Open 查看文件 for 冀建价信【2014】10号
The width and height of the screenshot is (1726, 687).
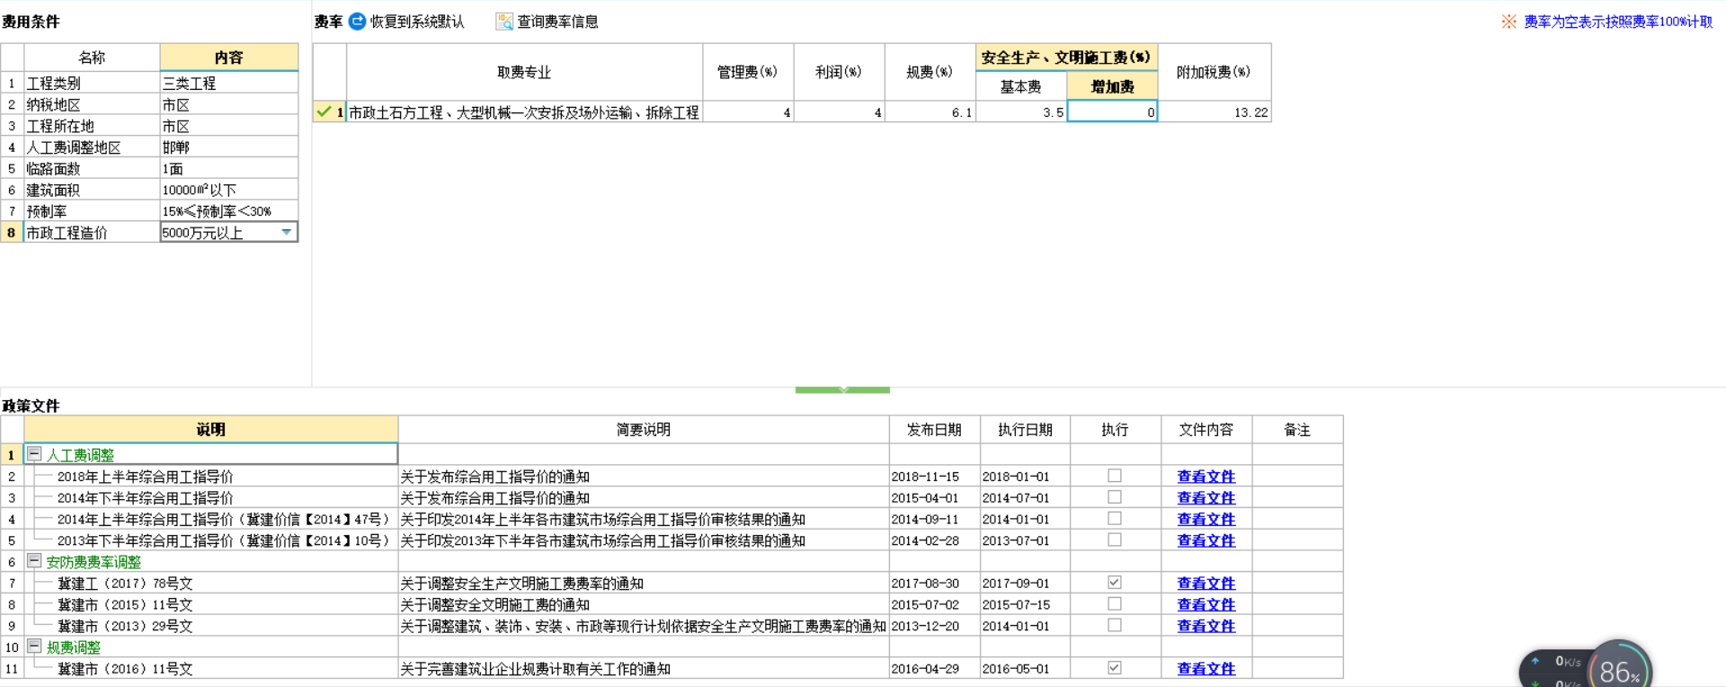click(1206, 540)
